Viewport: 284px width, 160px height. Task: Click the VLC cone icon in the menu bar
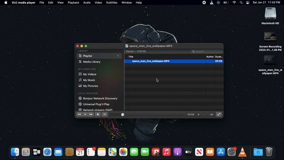pos(212,3)
